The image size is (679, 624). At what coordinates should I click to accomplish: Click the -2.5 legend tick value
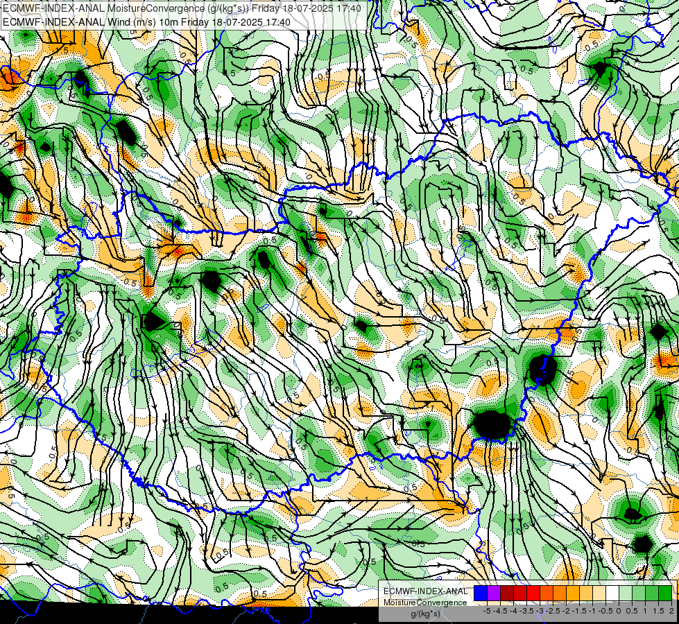(x=553, y=611)
